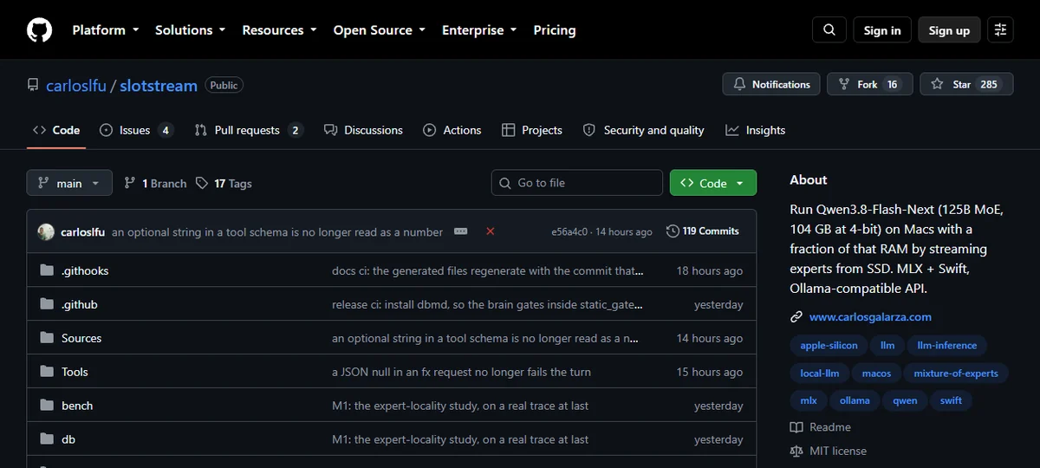
Task: Click the bench folder icon
Action: coord(47,406)
